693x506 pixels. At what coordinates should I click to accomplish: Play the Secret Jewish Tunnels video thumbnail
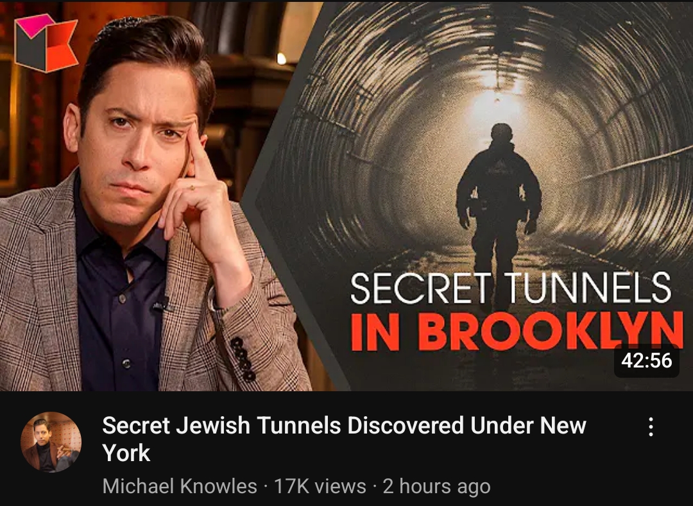pyautogui.click(x=346, y=196)
